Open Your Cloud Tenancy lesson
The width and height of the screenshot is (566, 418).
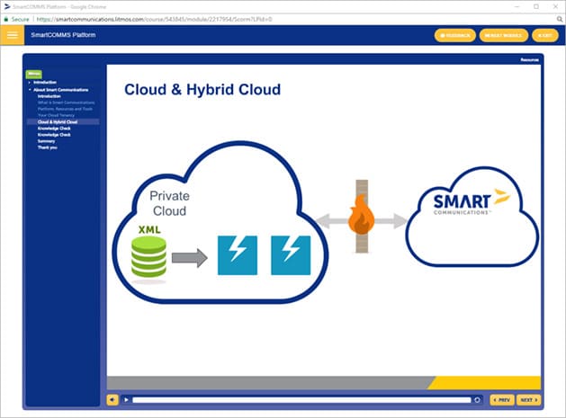click(x=56, y=115)
